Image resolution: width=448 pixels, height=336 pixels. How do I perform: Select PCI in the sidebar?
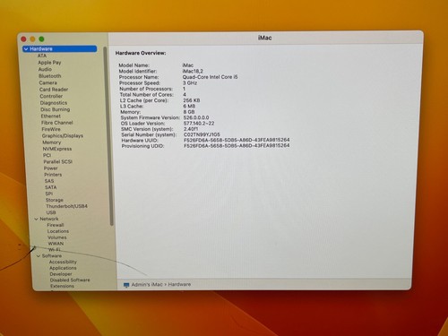[x=47, y=155]
